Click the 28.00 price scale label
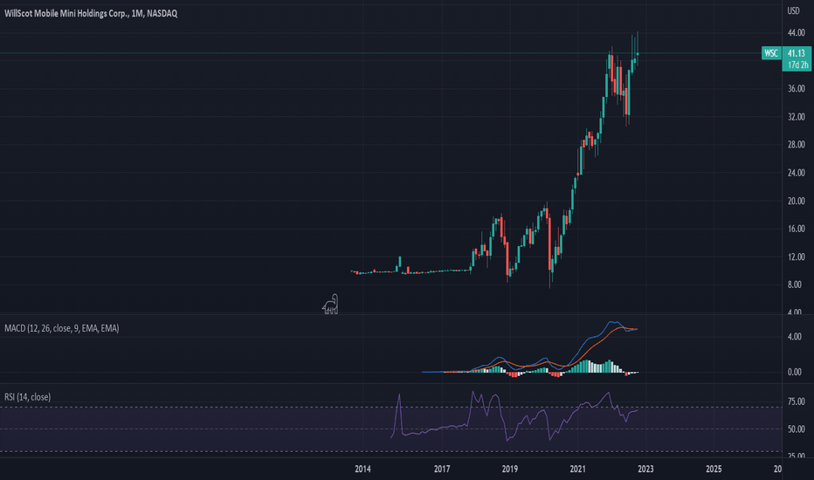The height and width of the screenshot is (480, 814). click(x=797, y=145)
